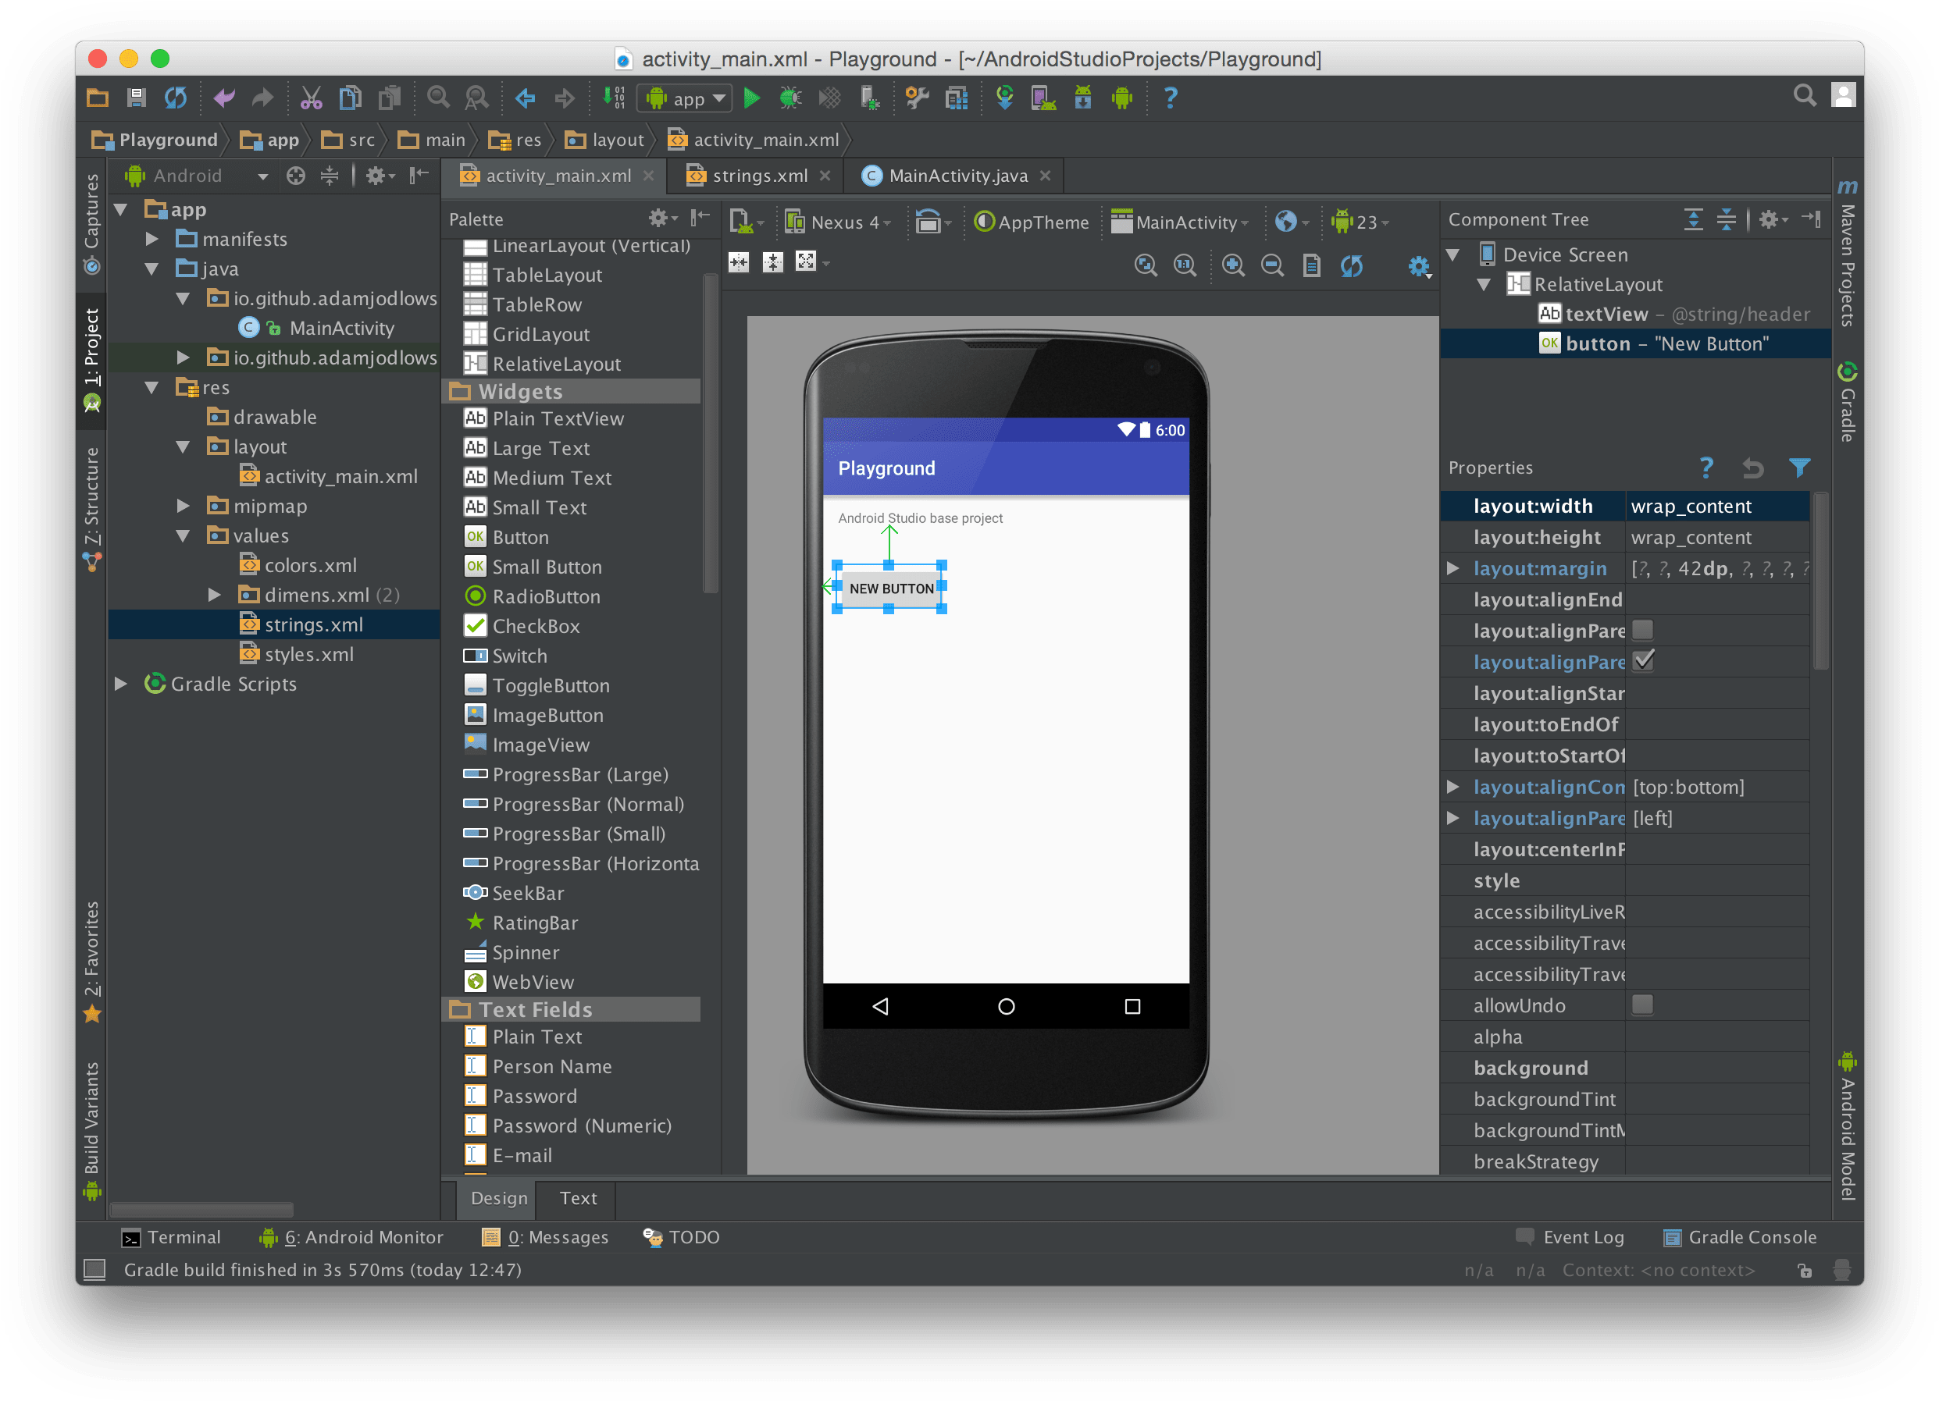Screen dimensions: 1939x1401
Task: Toggle the allowUndo checkbox
Action: (1641, 1005)
